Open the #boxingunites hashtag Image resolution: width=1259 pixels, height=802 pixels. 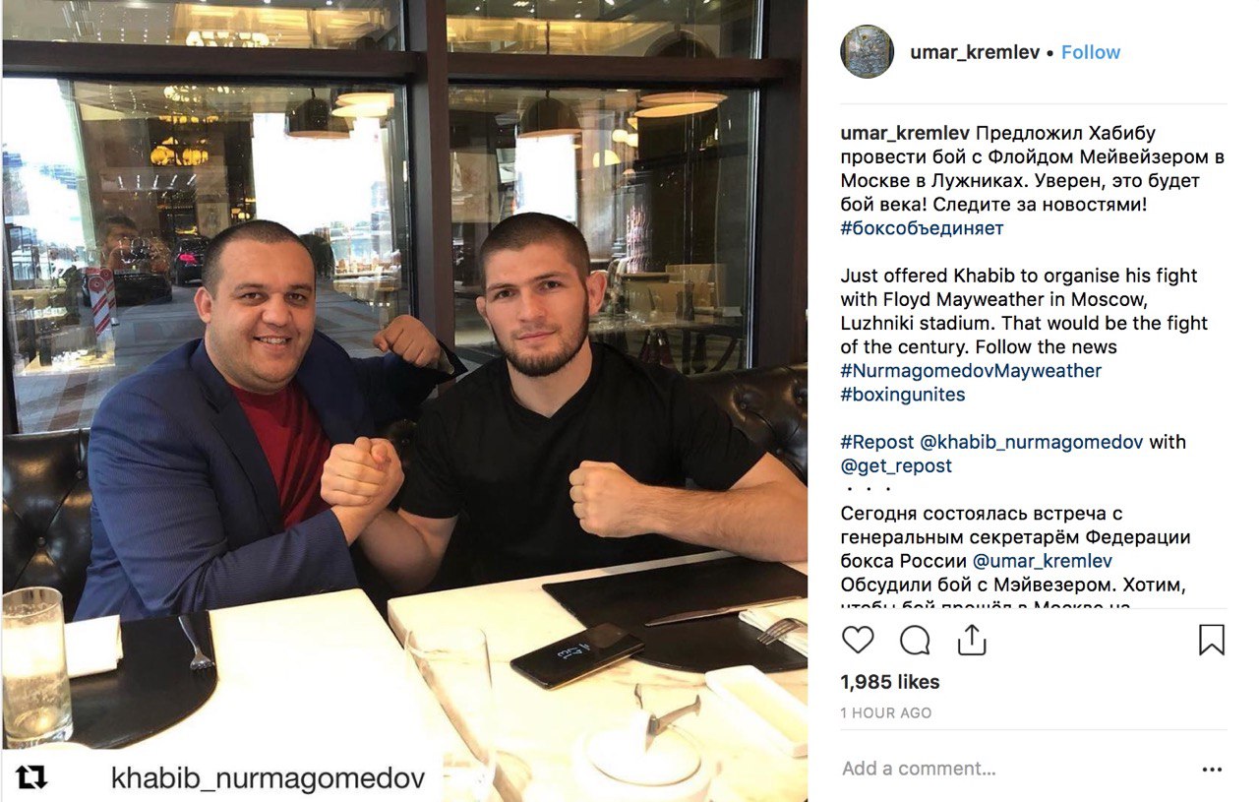point(903,395)
